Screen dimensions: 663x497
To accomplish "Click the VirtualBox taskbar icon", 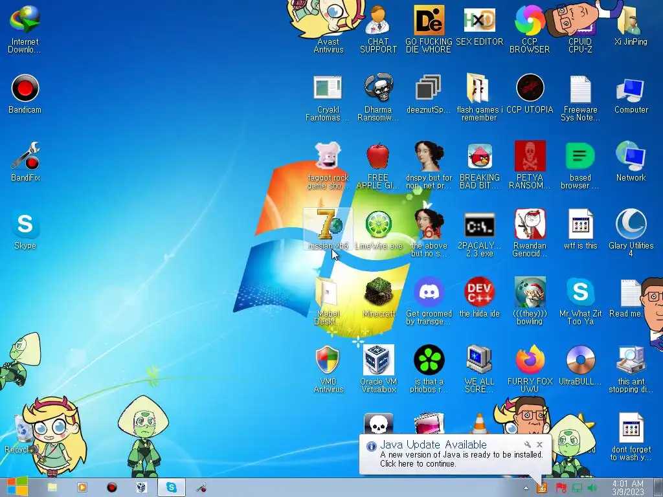I will (141, 488).
